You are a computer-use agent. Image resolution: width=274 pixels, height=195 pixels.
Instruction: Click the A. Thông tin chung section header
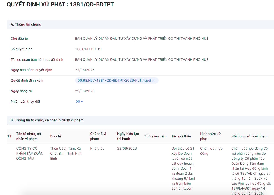click(140, 24)
